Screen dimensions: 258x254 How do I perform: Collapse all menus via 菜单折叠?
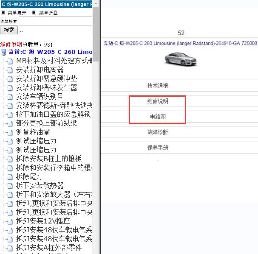tap(48, 13)
